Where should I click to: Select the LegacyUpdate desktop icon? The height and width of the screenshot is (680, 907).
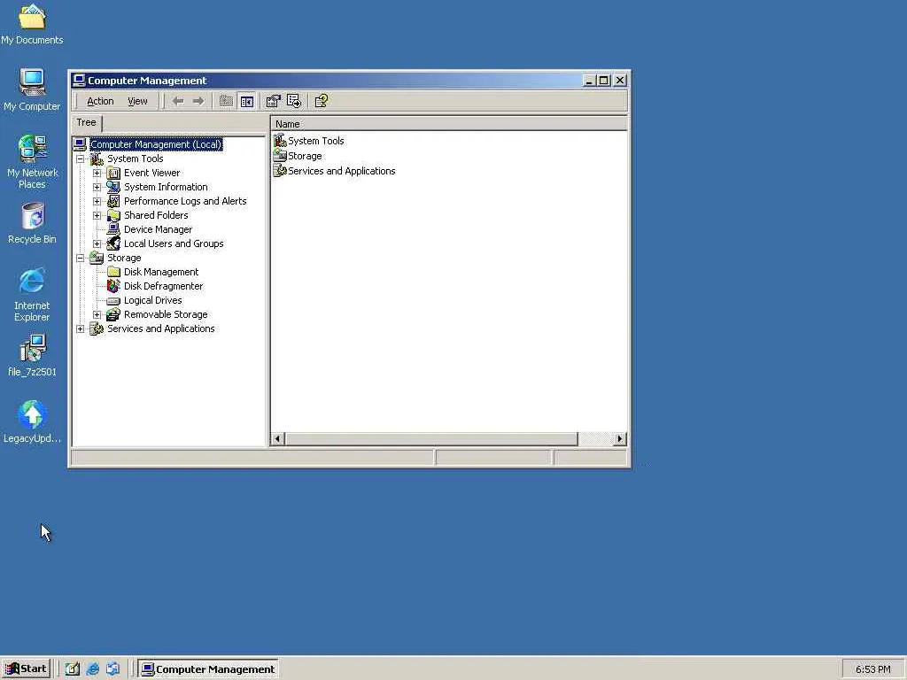point(32,414)
